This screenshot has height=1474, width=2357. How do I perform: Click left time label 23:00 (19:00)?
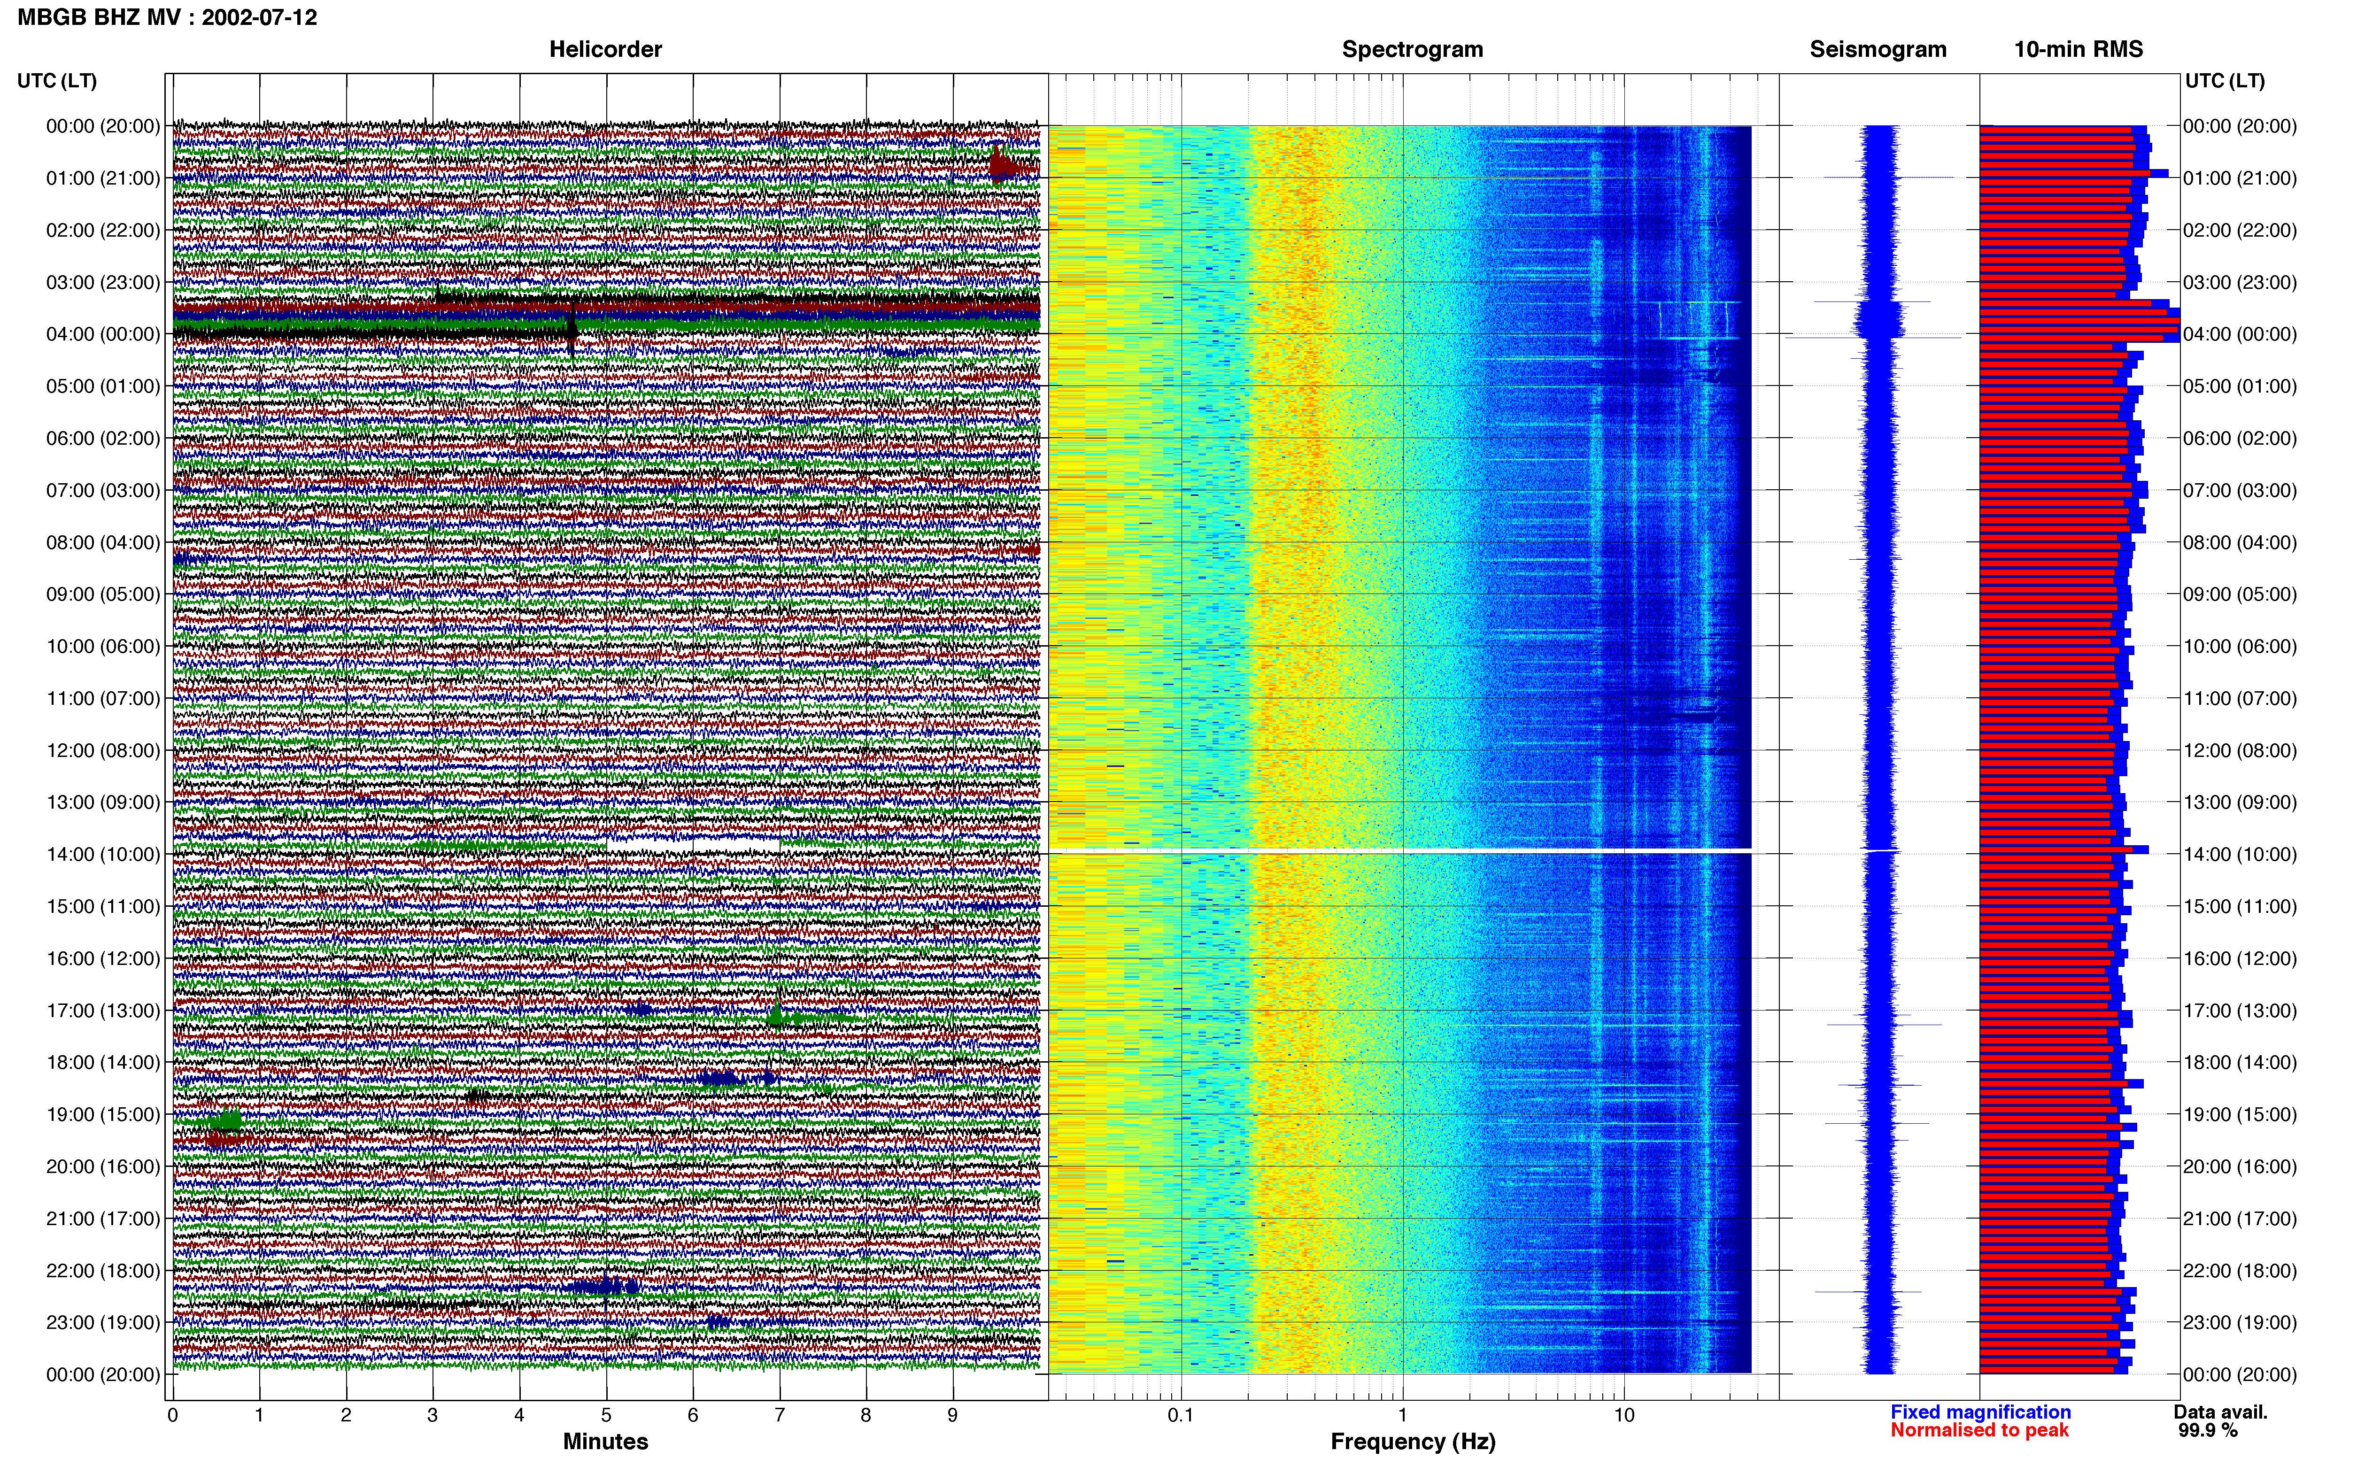coord(102,1323)
